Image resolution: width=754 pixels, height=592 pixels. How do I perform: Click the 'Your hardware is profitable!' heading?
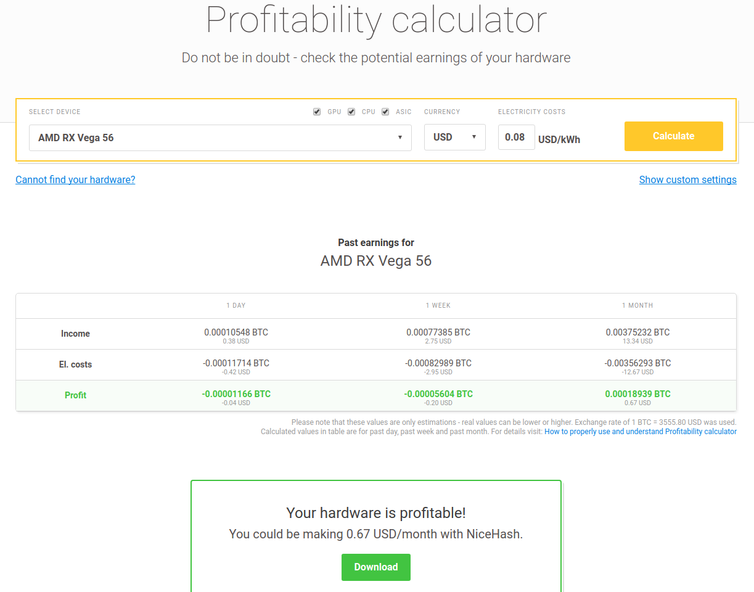pyautogui.click(x=376, y=512)
